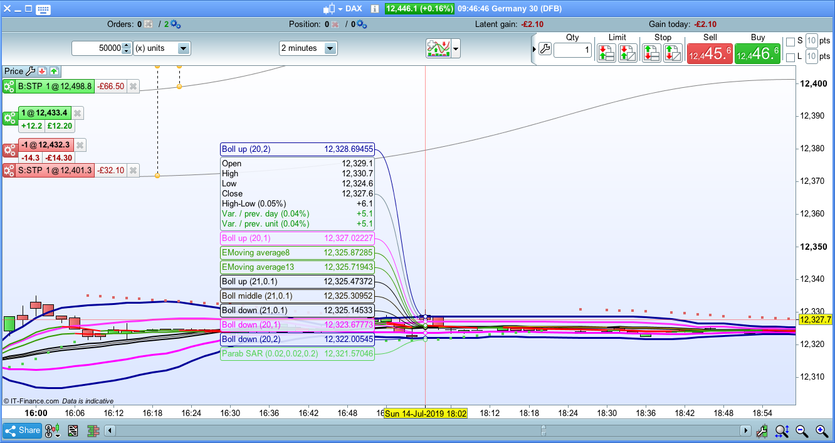Enable the S stop points checkbox
This screenshot has width=835, height=443.
click(x=790, y=42)
